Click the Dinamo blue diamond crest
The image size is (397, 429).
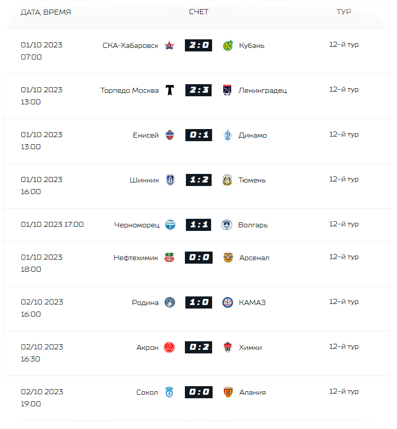228,135
